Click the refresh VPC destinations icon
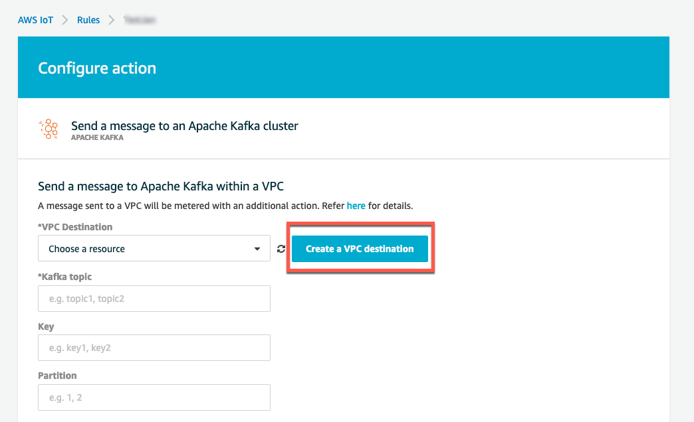Viewport: 694px width, 422px height. click(x=281, y=249)
